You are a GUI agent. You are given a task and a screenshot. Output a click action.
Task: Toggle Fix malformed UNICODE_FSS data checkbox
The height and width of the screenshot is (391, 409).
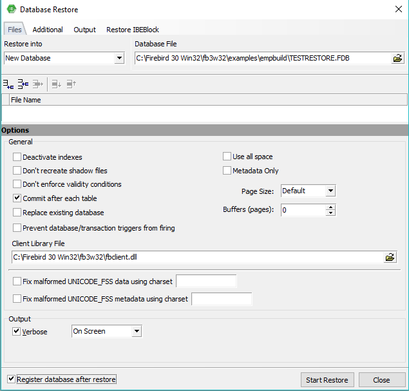click(x=17, y=281)
